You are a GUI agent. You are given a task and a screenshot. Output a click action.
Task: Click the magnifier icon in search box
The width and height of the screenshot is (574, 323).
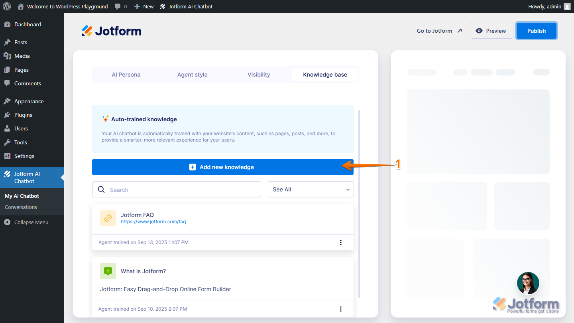tap(101, 189)
